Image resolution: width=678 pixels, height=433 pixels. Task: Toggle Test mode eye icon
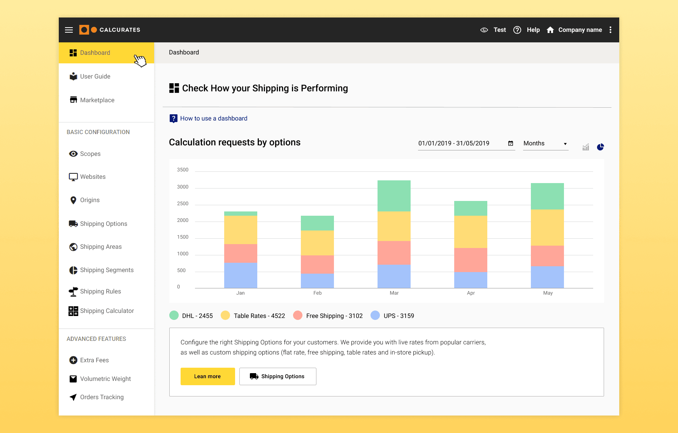tap(484, 30)
